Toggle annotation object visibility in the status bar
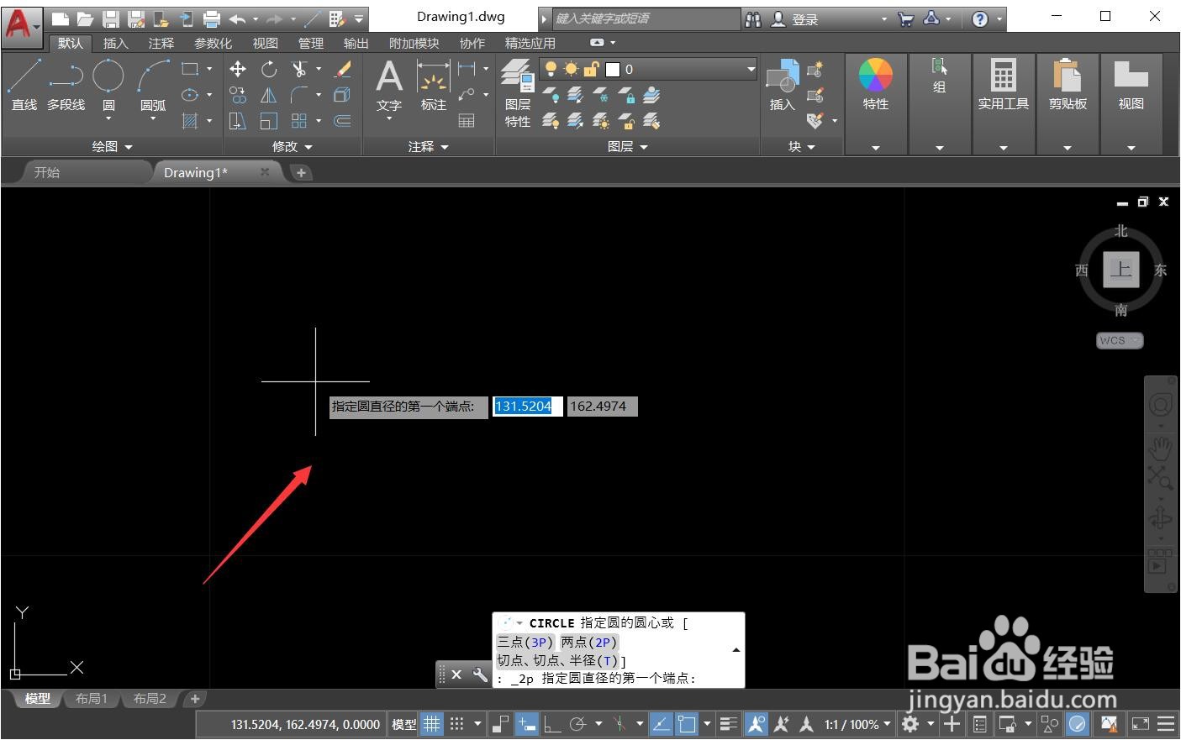 756,724
